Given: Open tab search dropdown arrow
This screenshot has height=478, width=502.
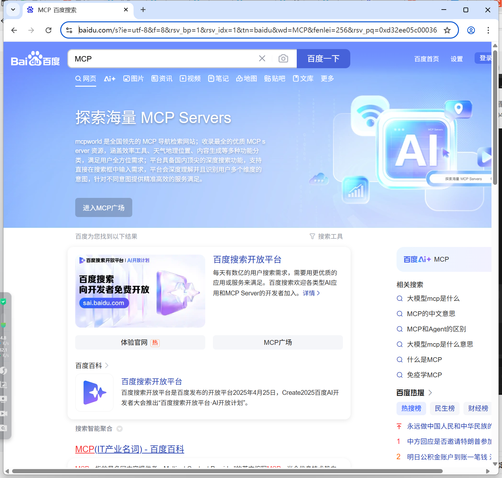Looking at the screenshot, I should (13, 10).
